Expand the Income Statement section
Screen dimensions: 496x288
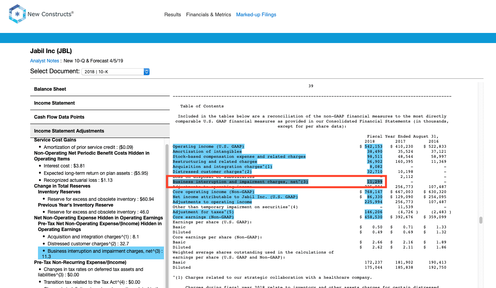click(100, 103)
